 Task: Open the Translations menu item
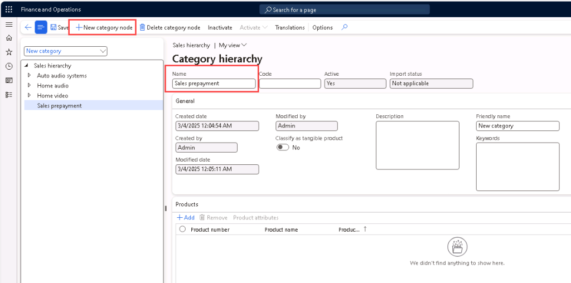289,27
